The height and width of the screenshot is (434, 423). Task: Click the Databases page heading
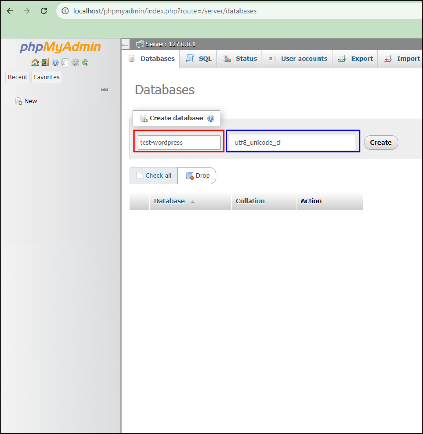[x=165, y=90]
